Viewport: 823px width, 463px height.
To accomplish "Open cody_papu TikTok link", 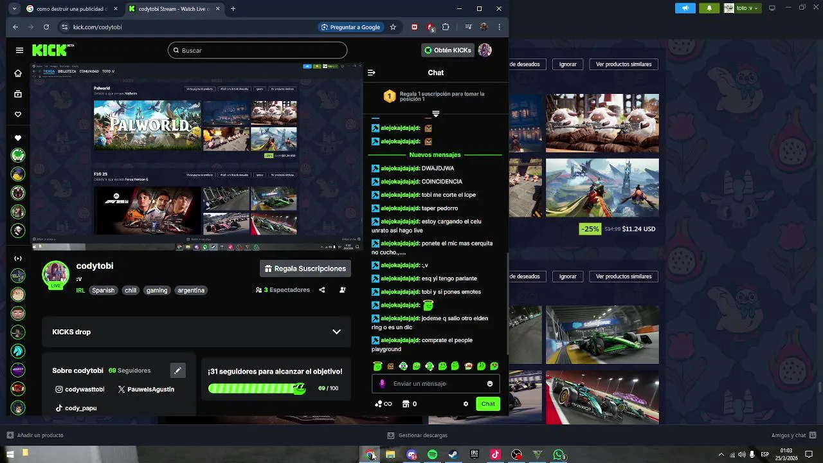I will click(x=76, y=408).
